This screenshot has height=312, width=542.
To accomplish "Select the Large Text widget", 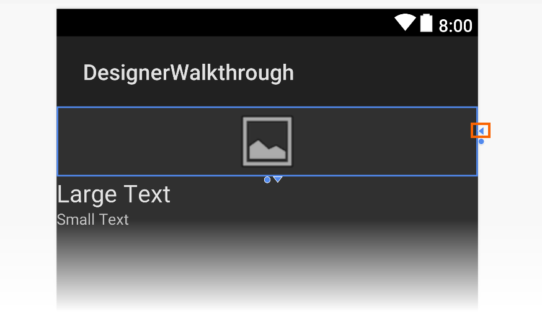I will [x=113, y=194].
